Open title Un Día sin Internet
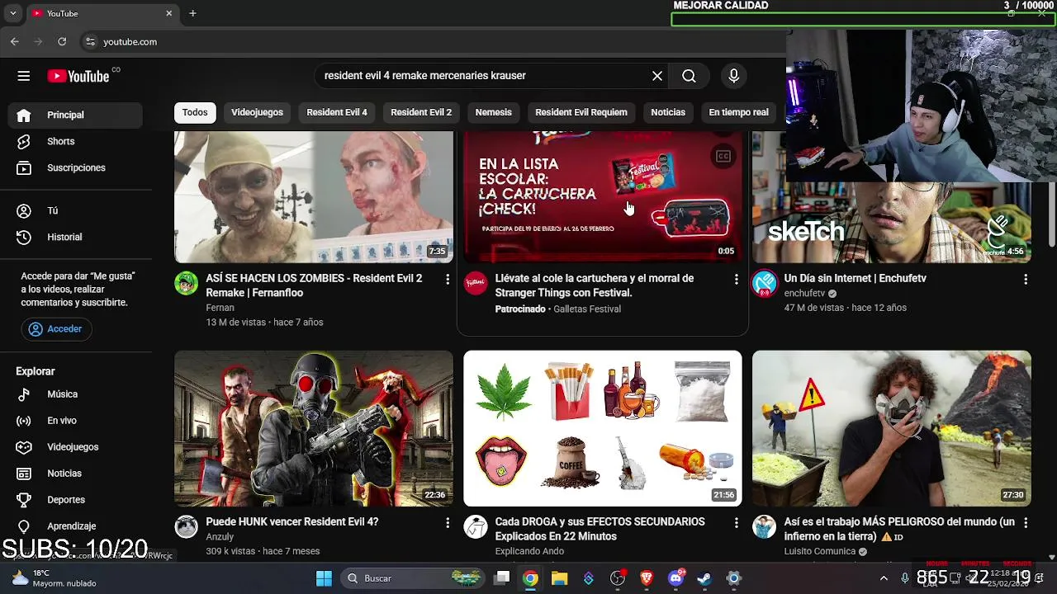Viewport: 1057px width, 594px height. pos(855,279)
